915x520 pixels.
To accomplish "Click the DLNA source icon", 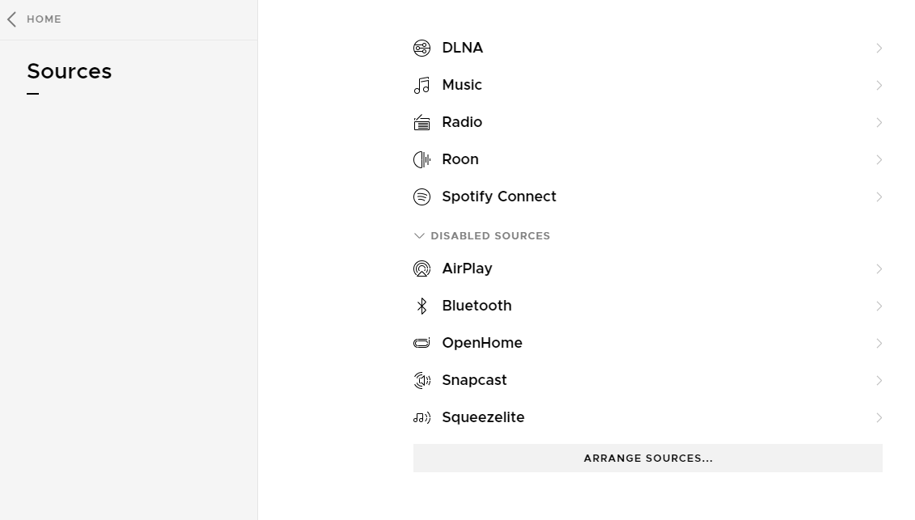I will pyautogui.click(x=421, y=49).
